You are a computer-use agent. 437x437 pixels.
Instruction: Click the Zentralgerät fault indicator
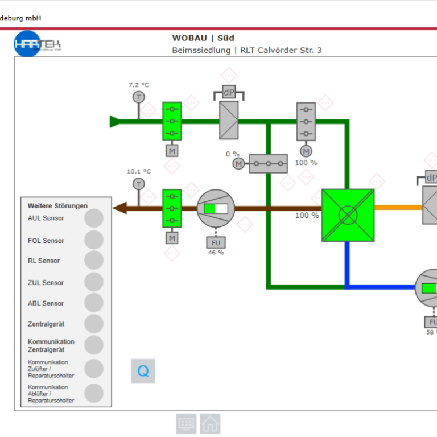pyautogui.click(x=94, y=324)
